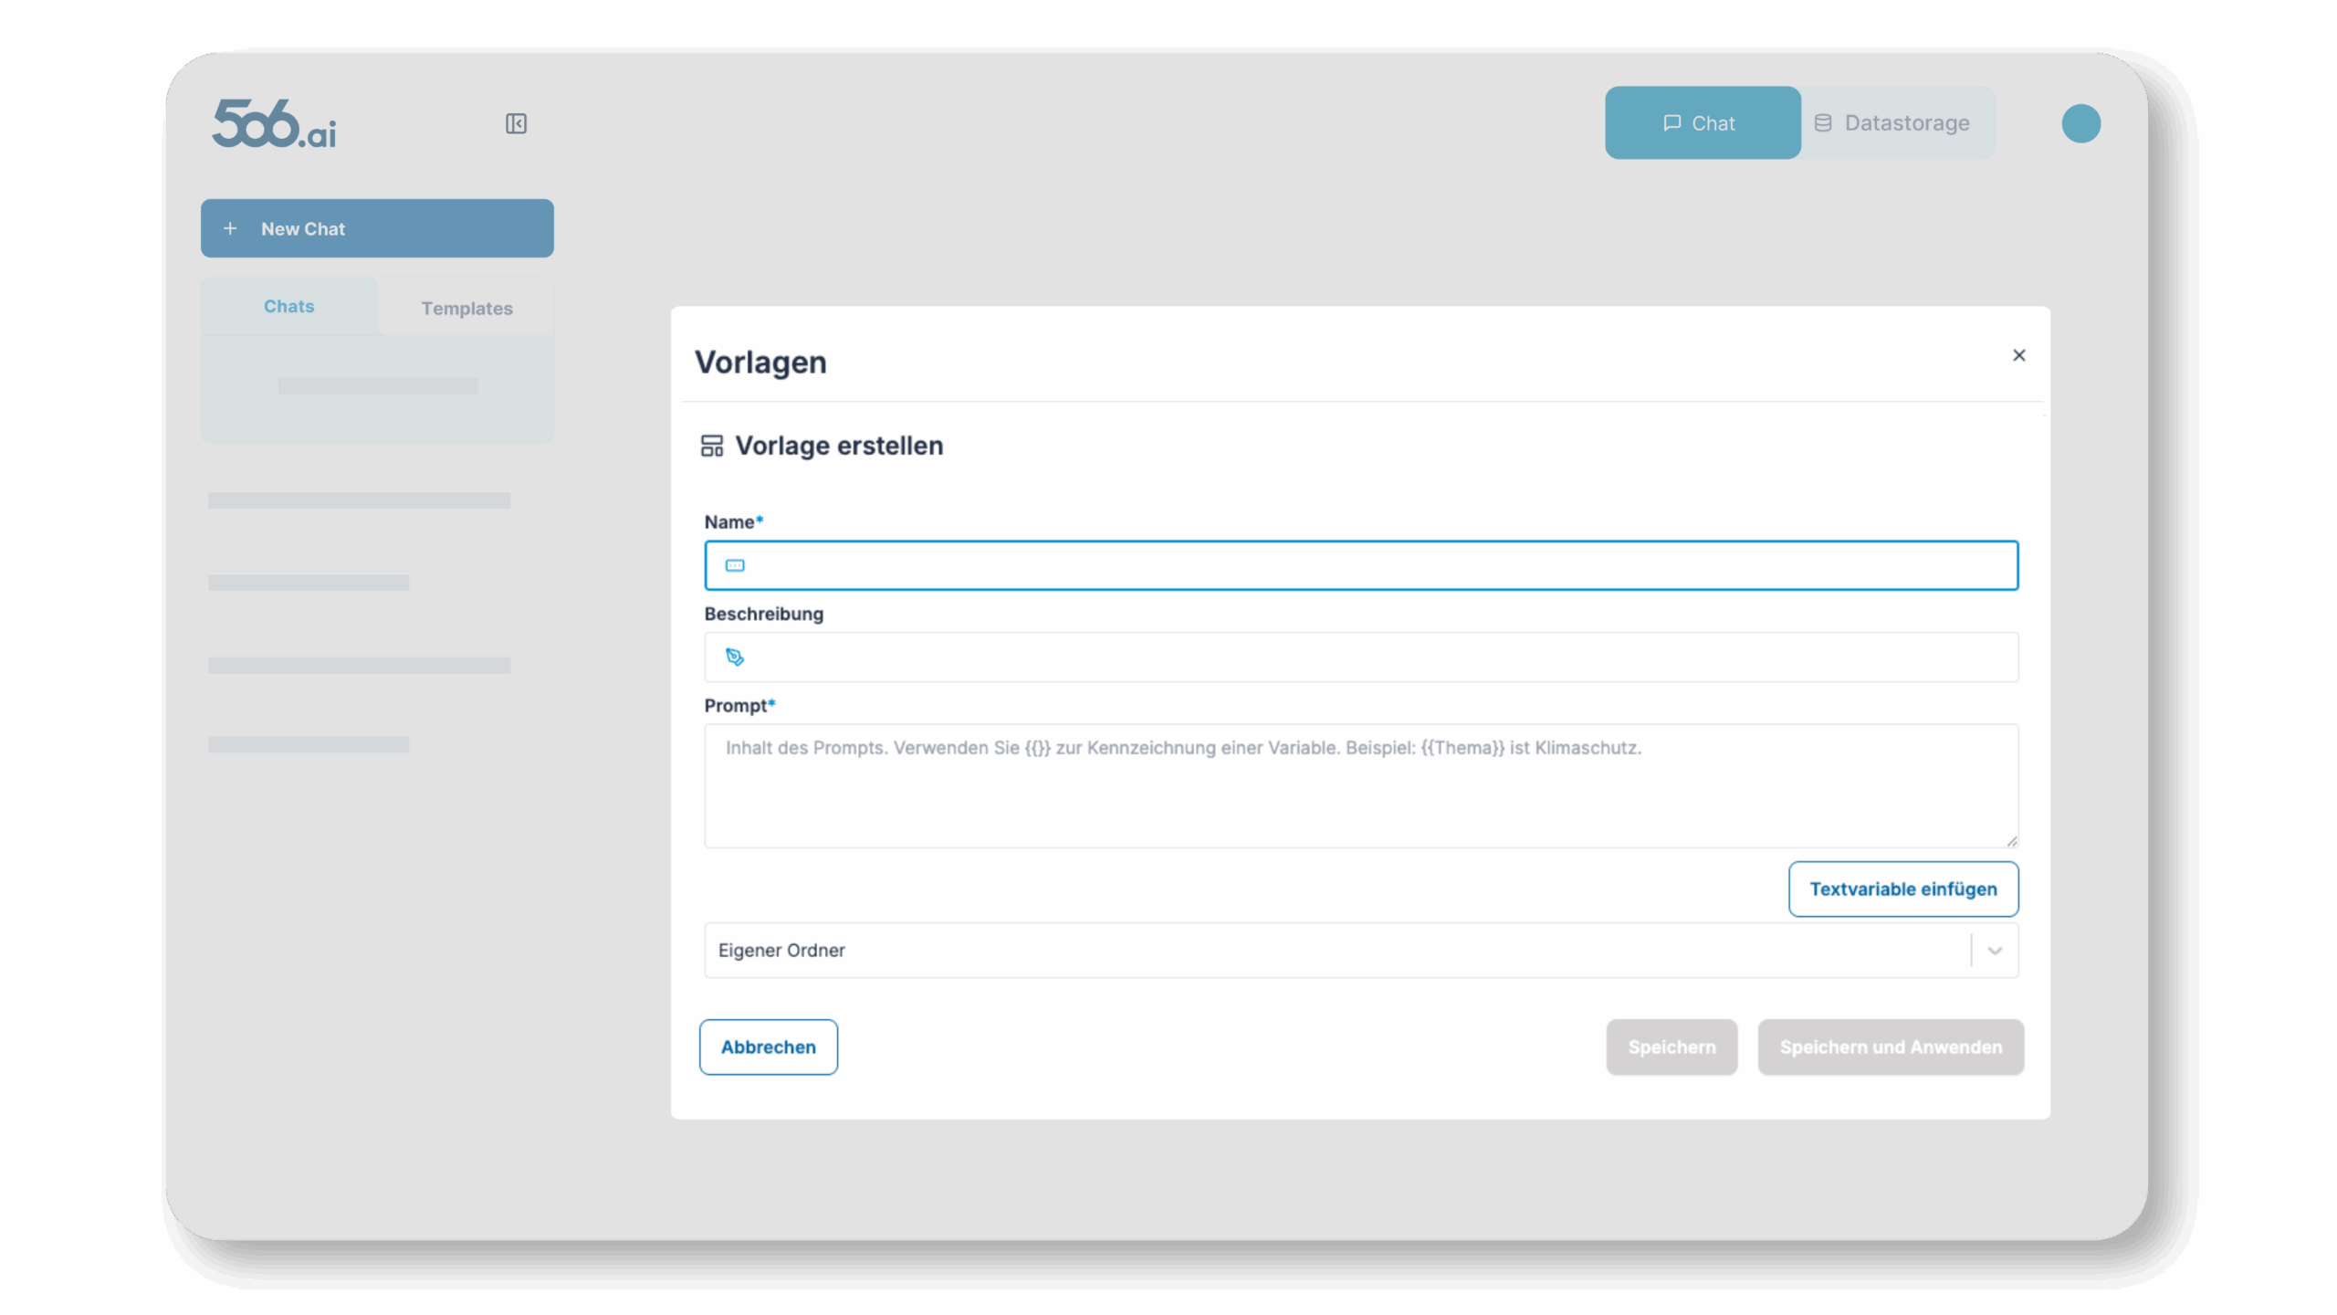Click the Vorlage erstellen template icon

711,446
